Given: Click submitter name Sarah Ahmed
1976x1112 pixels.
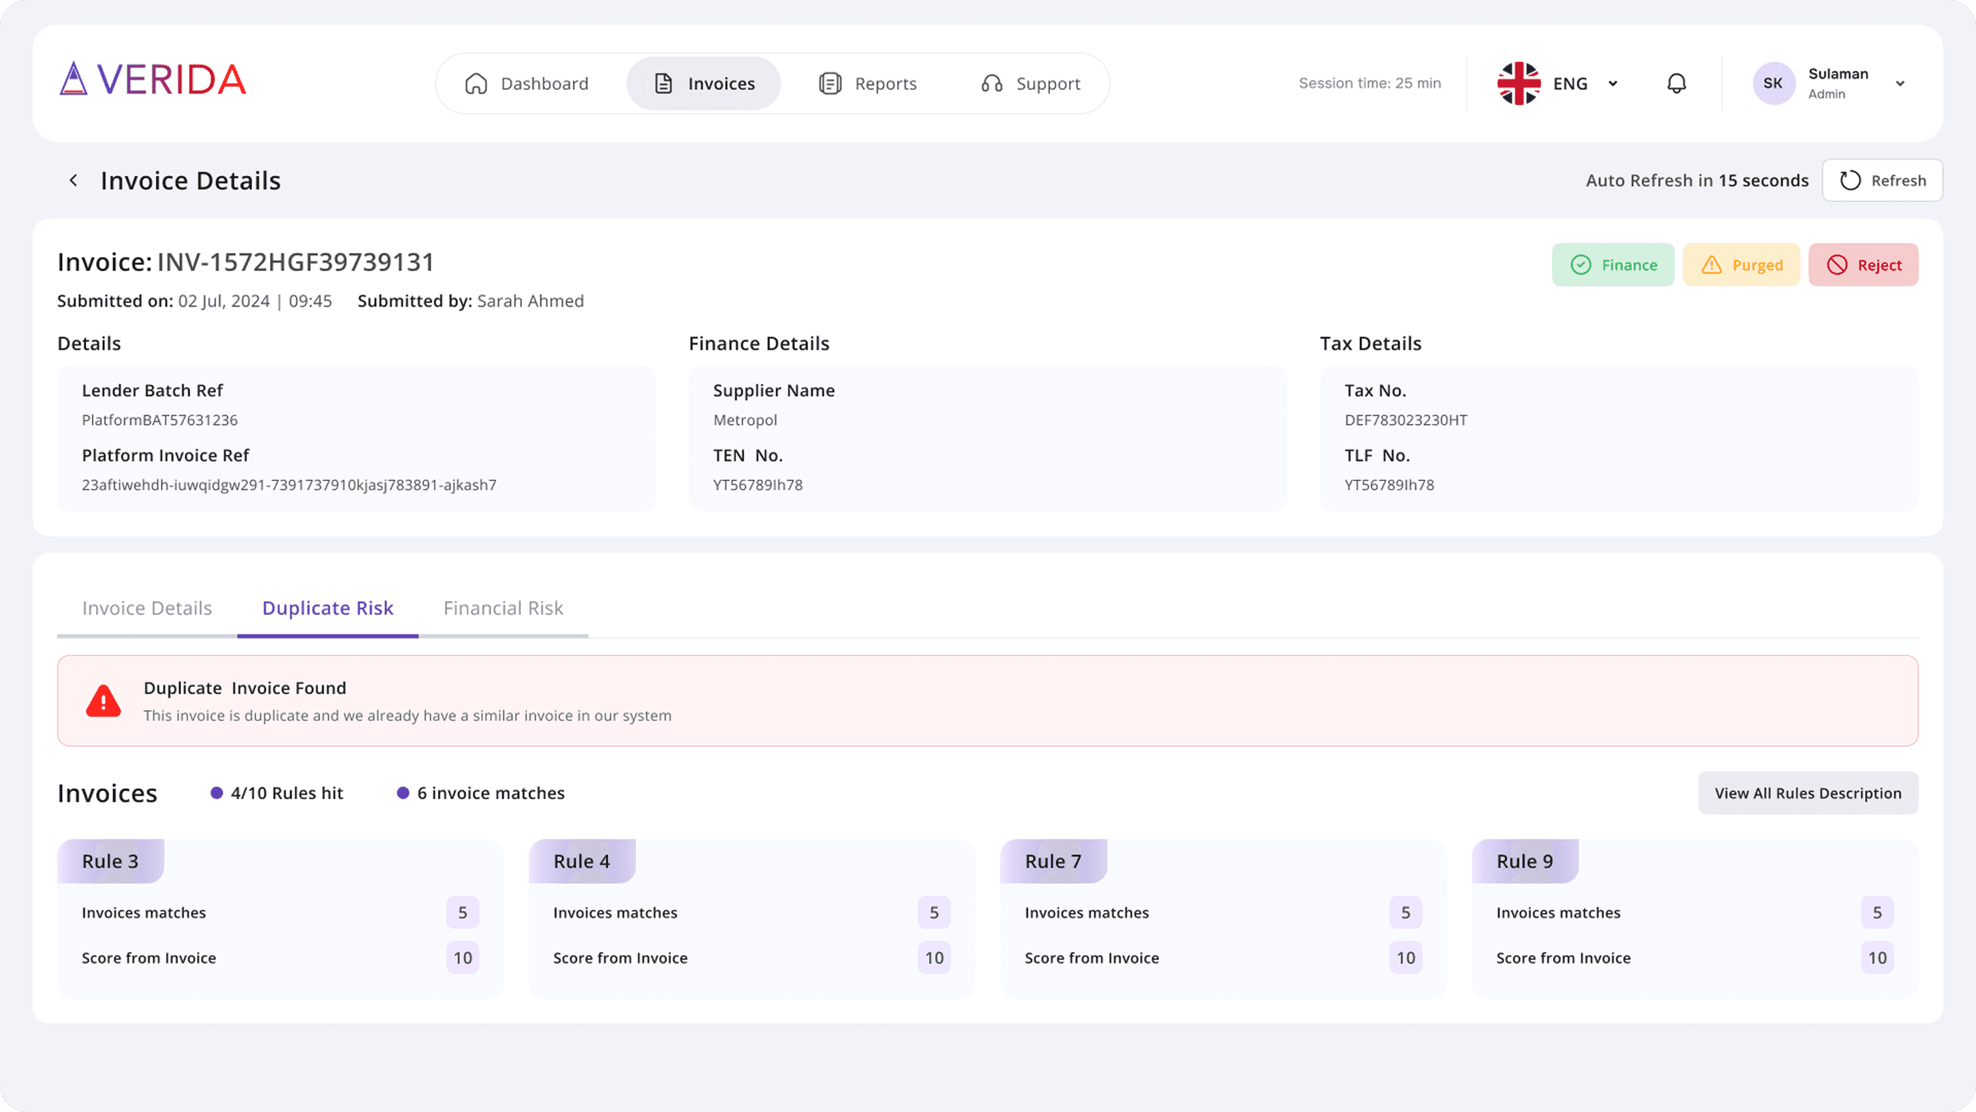Looking at the screenshot, I should tap(530, 300).
